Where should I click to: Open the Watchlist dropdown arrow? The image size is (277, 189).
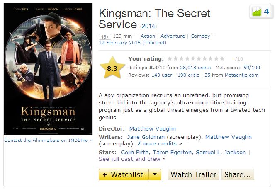(x=155, y=174)
